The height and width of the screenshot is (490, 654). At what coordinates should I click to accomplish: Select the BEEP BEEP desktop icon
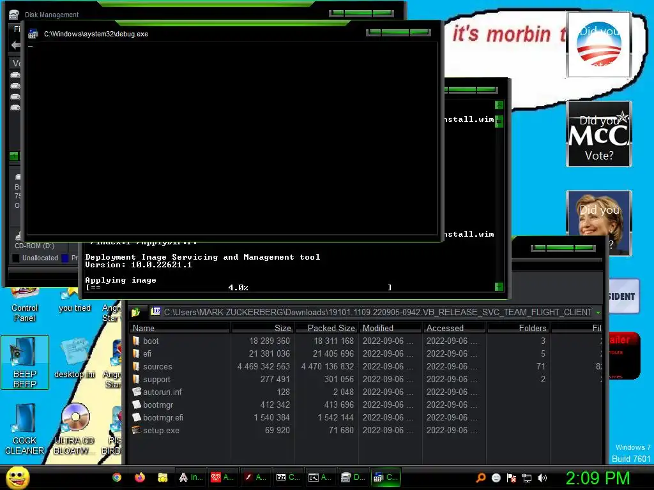click(25, 362)
